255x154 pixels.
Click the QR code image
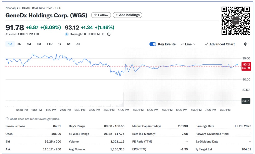click(236, 21)
